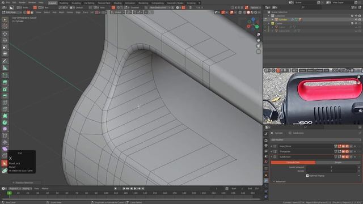This screenshot has height=204, width=363.
Task: Select the Extrude Region tool
Action: pos(5,83)
